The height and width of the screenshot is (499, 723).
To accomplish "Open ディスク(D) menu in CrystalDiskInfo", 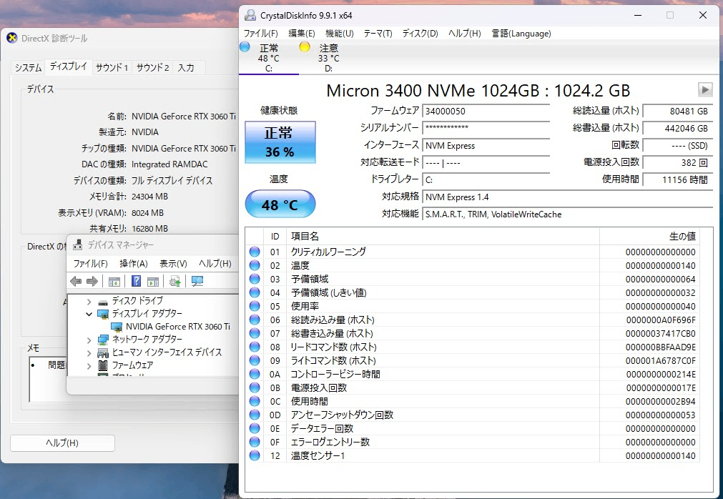I will click(x=420, y=33).
